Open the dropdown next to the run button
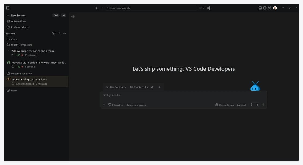The width and height of the screenshot is (303, 165). [x=204, y=8]
